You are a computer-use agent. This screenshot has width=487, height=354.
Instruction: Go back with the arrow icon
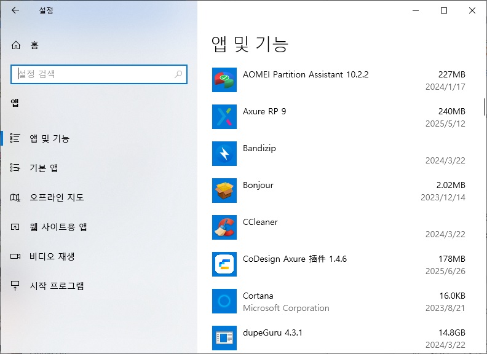[x=15, y=10]
